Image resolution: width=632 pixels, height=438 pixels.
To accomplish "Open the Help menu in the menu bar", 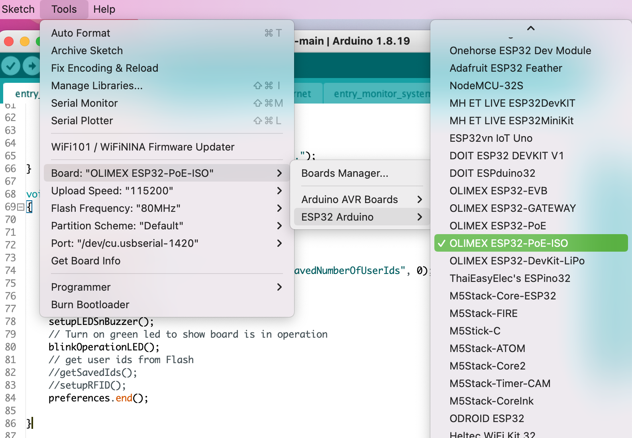I will (x=104, y=9).
